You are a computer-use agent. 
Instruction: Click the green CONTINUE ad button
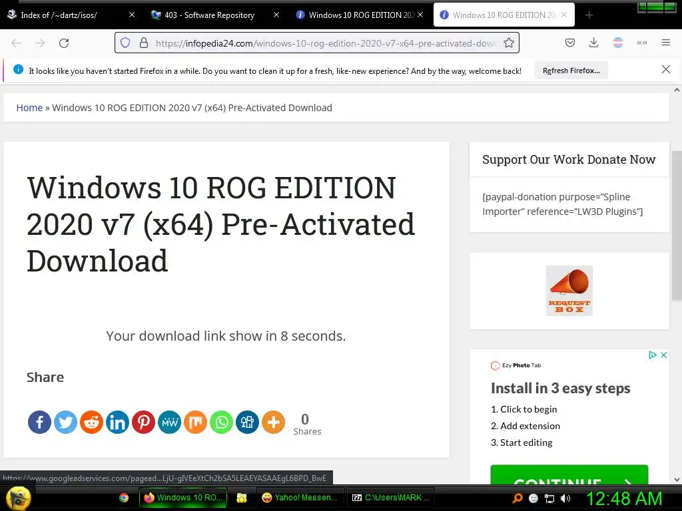pyautogui.click(x=569, y=474)
